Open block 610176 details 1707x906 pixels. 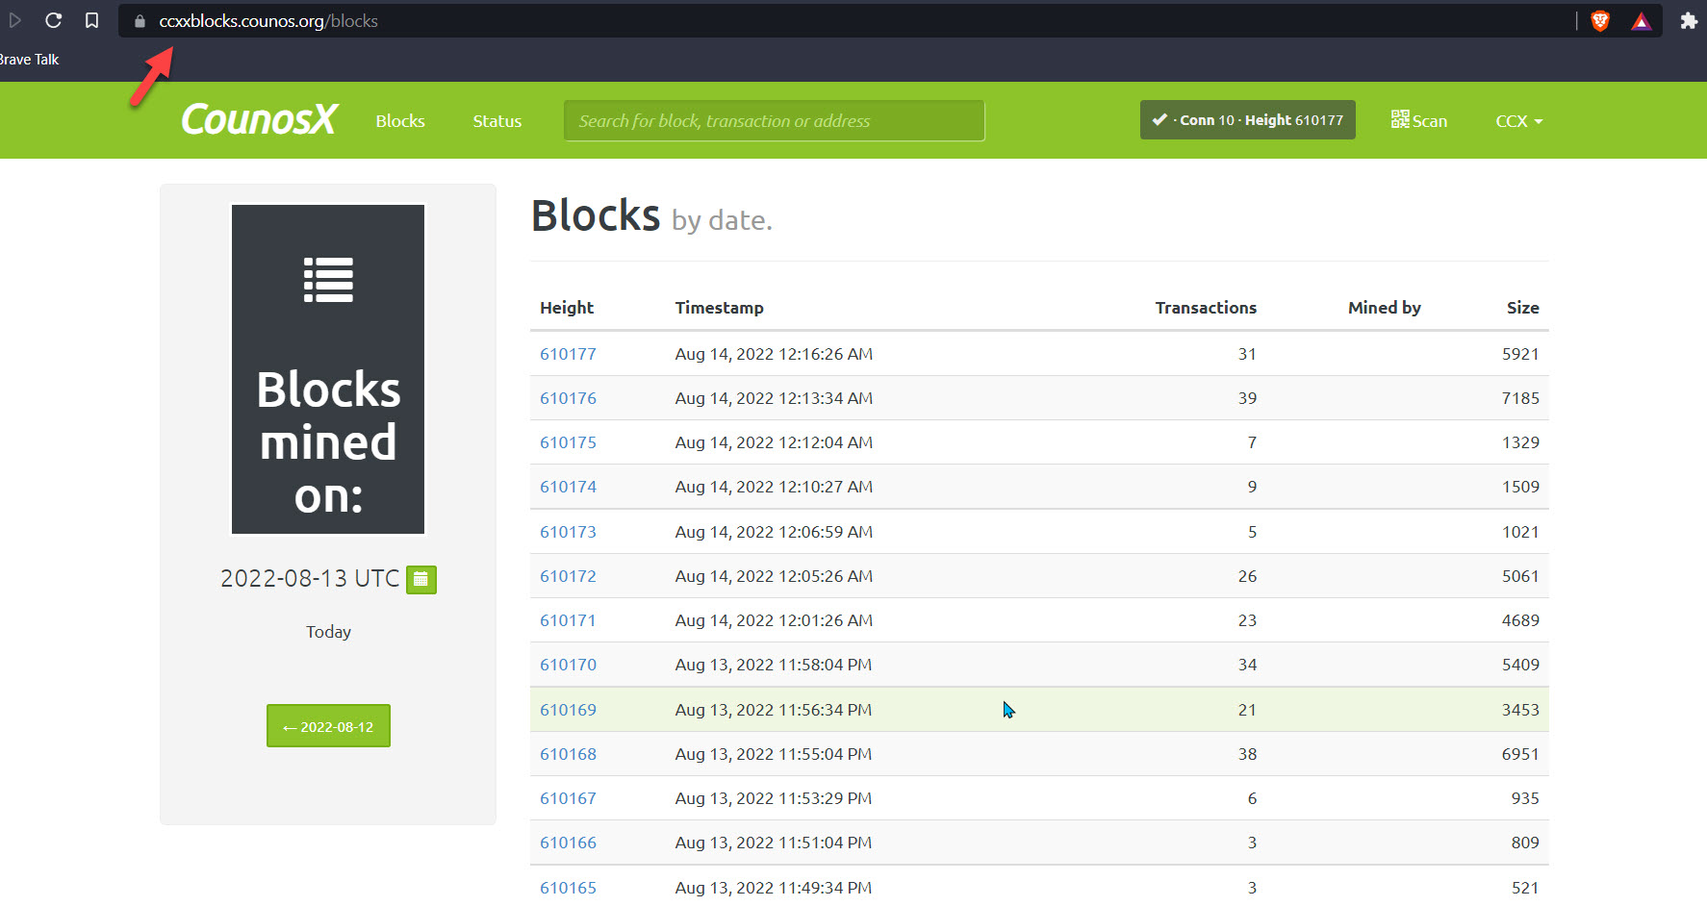[568, 398]
